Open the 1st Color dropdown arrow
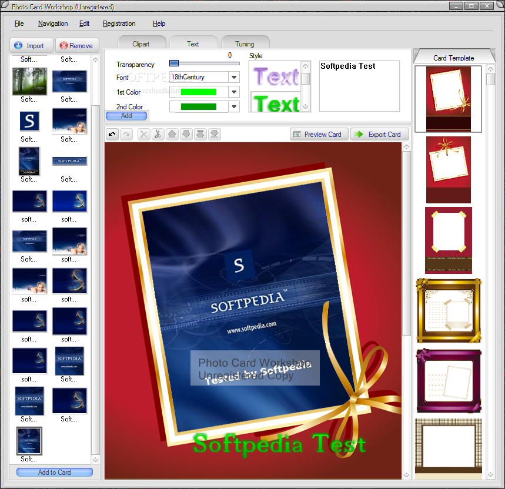505x489 pixels. click(x=234, y=92)
